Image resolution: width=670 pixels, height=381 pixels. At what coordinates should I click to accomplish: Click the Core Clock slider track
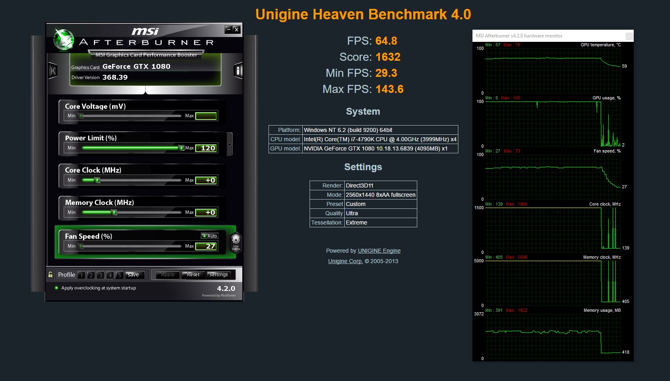click(131, 180)
